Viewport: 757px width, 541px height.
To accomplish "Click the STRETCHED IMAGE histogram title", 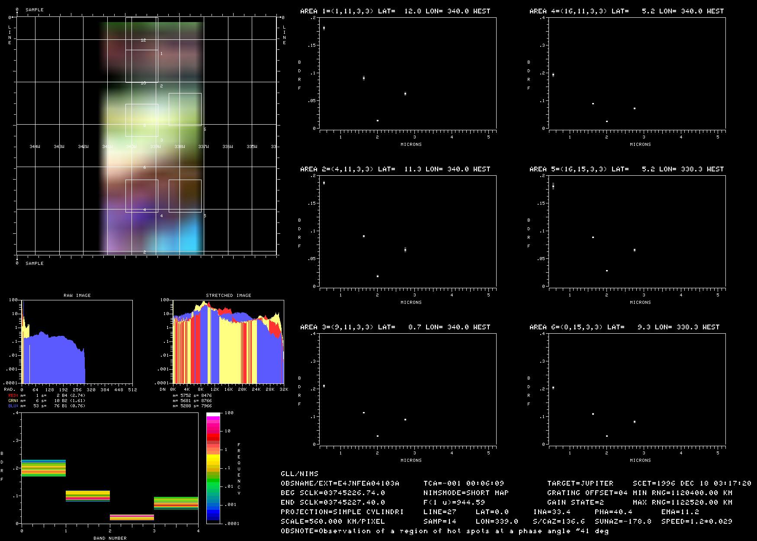I will pos(228,295).
